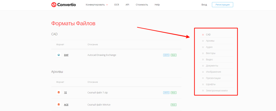
Task: Select the CAD radio bullet in sidebar
Action: (x=203, y=35)
